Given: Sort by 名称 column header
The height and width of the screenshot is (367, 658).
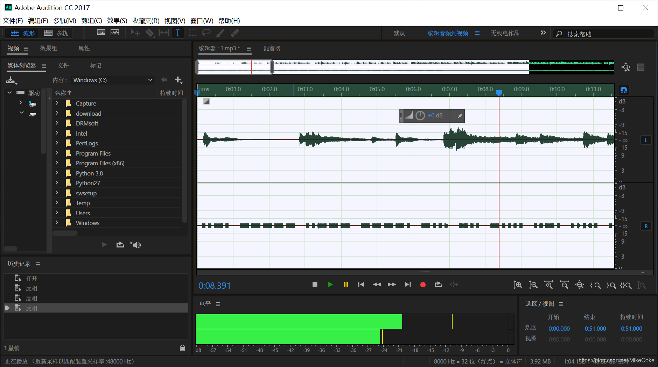Looking at the screenshot, I should (63, 93).
